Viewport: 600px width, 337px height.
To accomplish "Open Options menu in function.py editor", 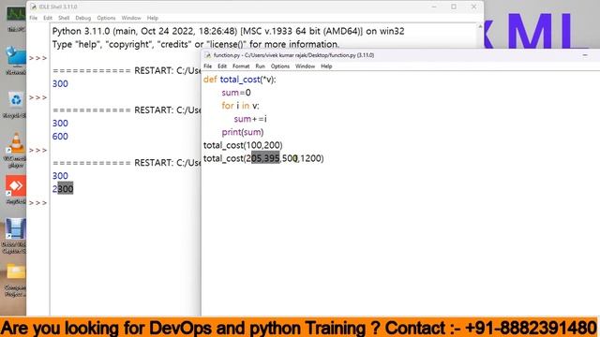I will pos(280,66).
